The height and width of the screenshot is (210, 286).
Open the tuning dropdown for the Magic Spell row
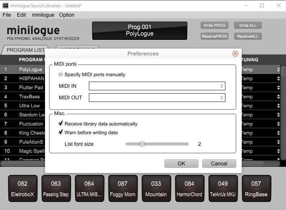coord(278,151)
